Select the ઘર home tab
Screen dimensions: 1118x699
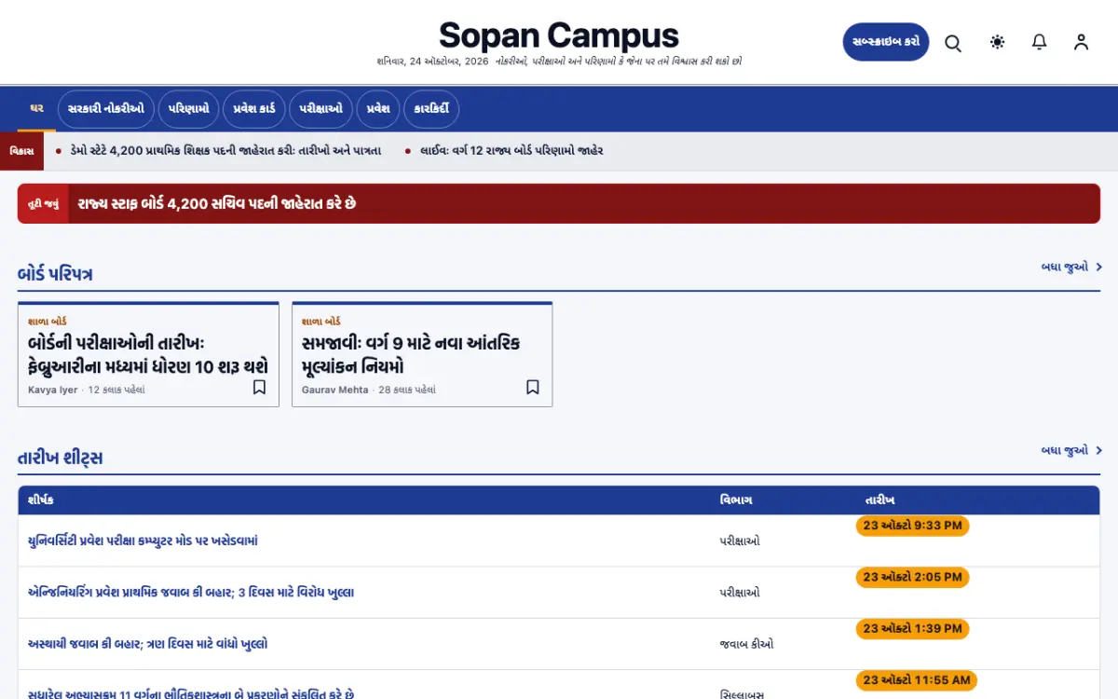tap(37, 109)
